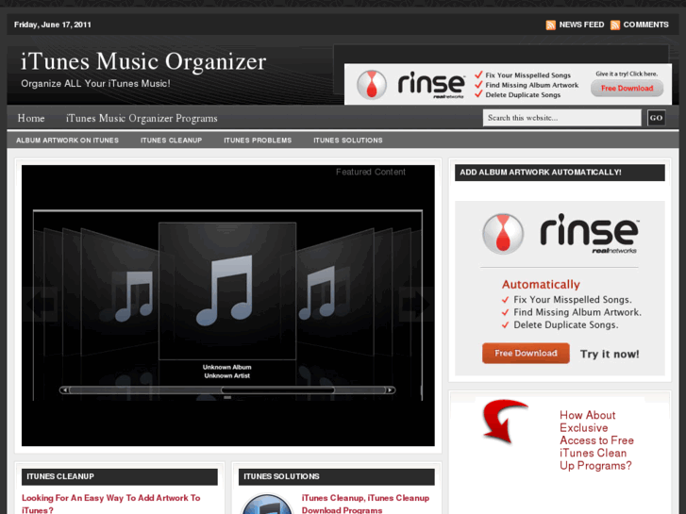The height and width of the screenshot is (514, 686).
Task: Click the cover flow scrollbar left arrow
Action: point(65,390)
